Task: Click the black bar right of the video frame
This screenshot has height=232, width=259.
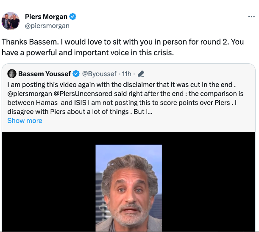Action: (x=208, y=183)
